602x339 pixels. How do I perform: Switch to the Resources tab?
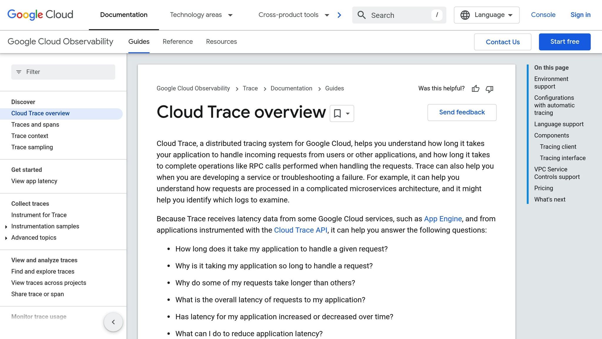coord(221,42)
